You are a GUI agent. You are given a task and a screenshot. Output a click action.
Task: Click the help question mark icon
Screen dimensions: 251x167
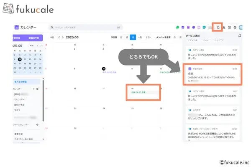(229, 27)
